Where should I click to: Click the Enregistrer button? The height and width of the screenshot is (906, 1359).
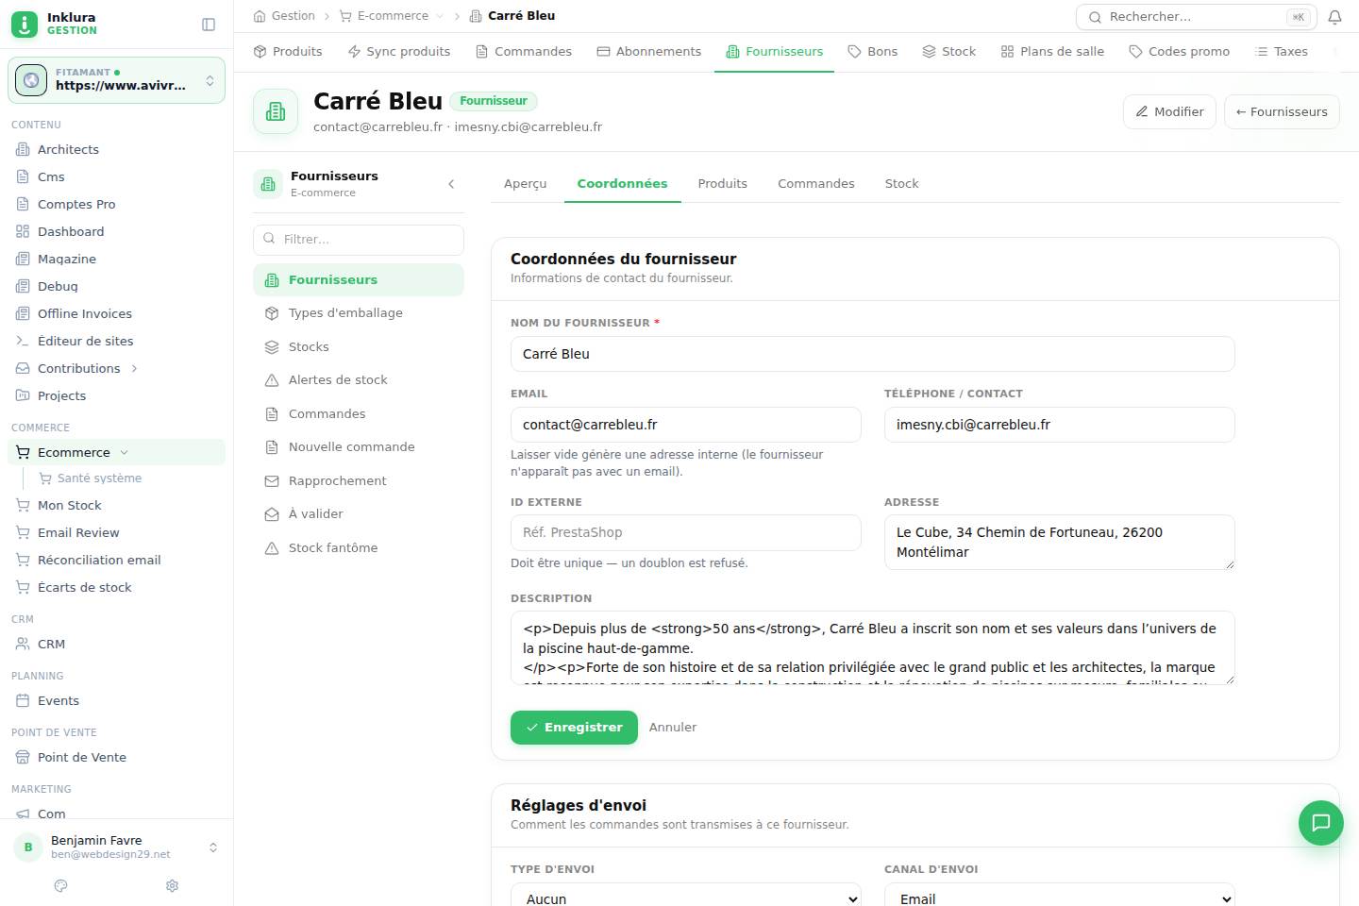click(574, 728)
